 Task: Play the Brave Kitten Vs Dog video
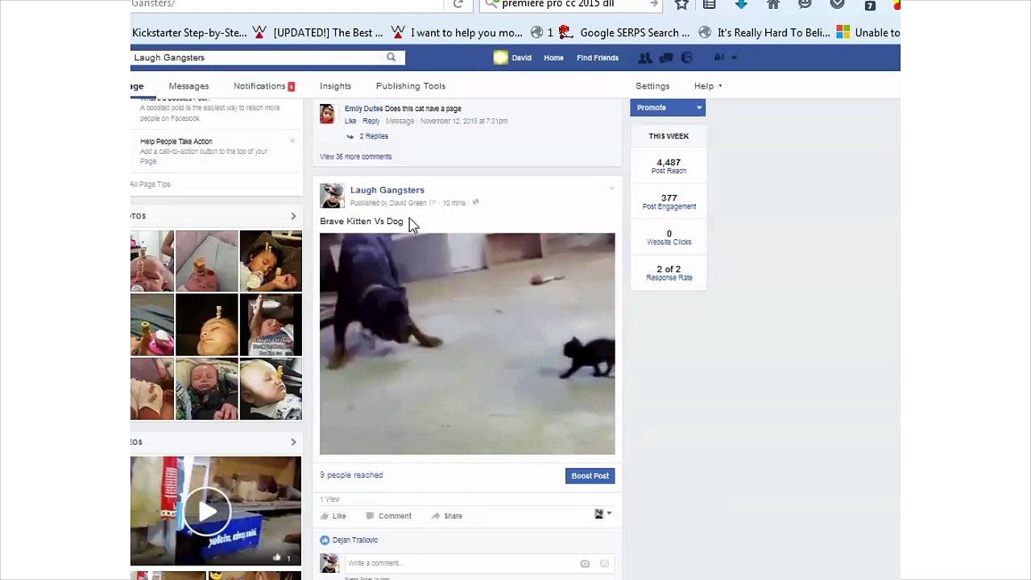click(x=467, y=344)
